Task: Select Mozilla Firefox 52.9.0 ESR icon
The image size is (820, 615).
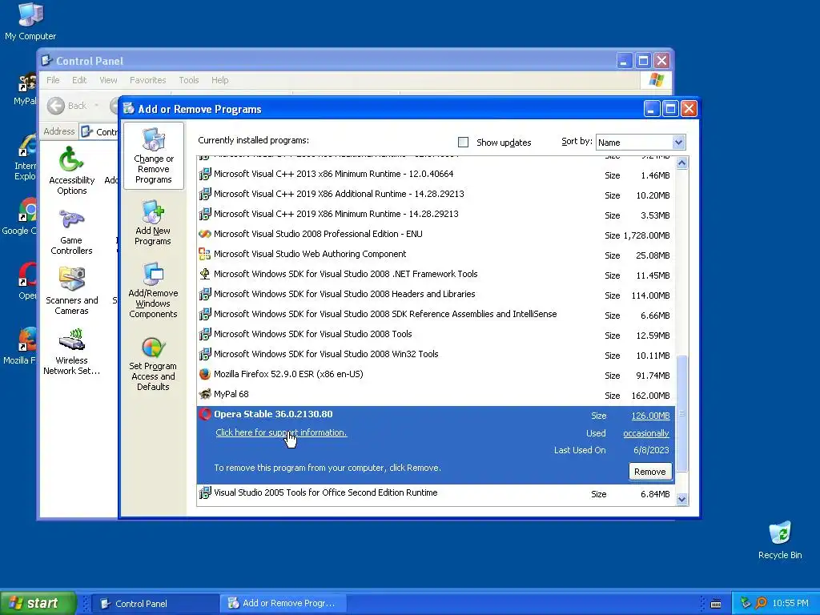Action: (205, 374)
